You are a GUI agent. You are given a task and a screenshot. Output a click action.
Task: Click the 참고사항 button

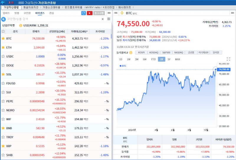pyautogui.click(x=99, y=13)
